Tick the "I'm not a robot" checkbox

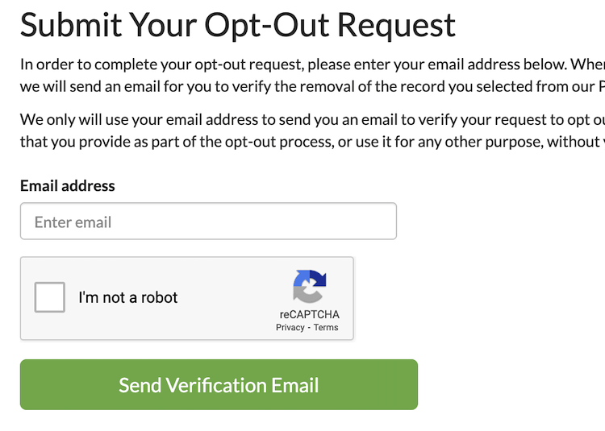[50, 297]
